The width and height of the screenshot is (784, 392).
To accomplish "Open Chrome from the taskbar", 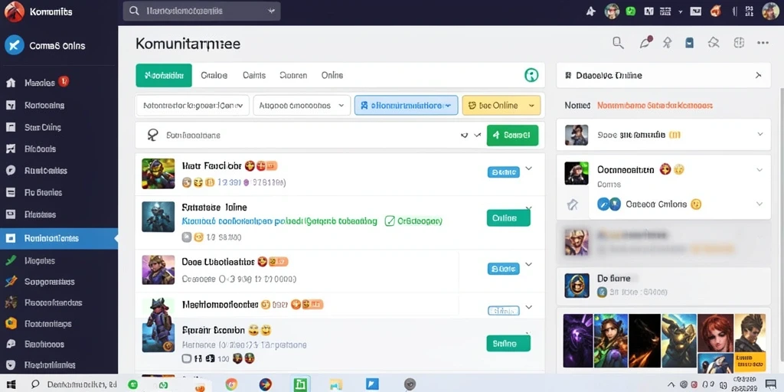I will tap(231, 384).
